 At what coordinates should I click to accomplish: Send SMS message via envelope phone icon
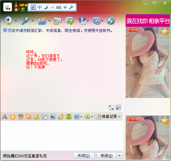tap(58, 21)
